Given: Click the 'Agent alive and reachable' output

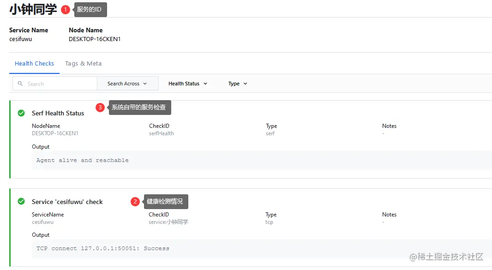Looking at the screenshot, I should click(x=83, y=160).
